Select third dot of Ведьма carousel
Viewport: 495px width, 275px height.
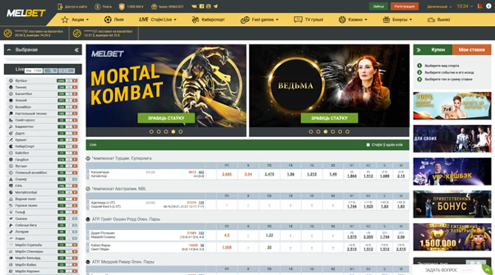click(325, 131)
